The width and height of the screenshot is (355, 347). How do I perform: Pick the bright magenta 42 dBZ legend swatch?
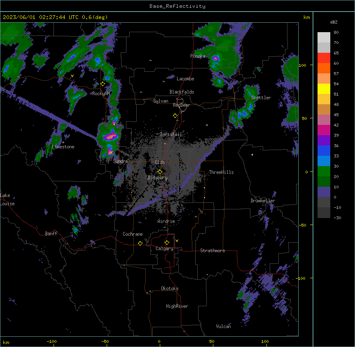[x=324, y=130]
